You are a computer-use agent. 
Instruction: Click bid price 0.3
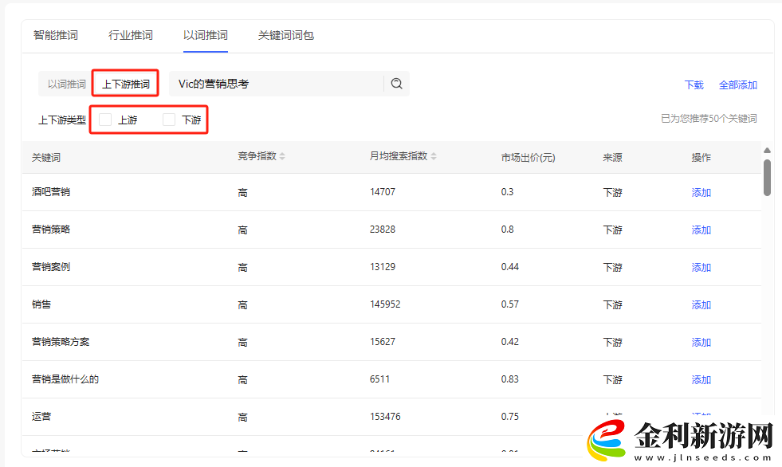(507, 192)
